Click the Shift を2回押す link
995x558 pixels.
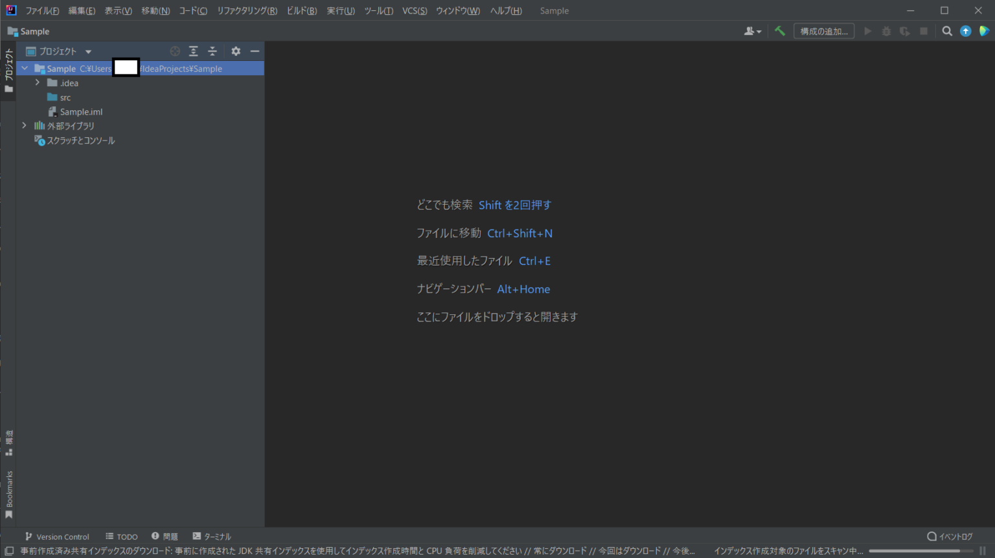pyautogui.click(x=515, y=205)
